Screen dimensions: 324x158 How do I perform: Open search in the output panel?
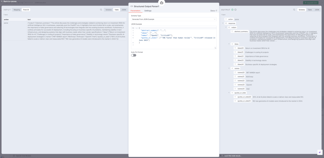pos(295,10)
